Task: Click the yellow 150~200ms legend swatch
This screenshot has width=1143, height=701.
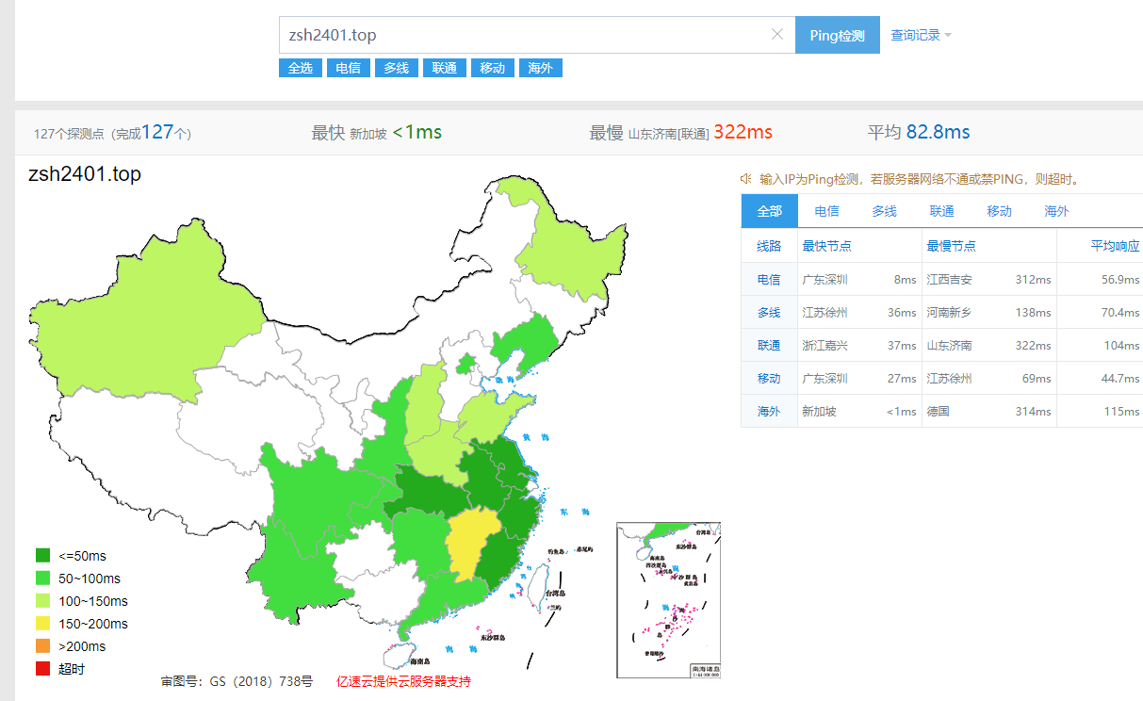Action: tap(43, 624)
